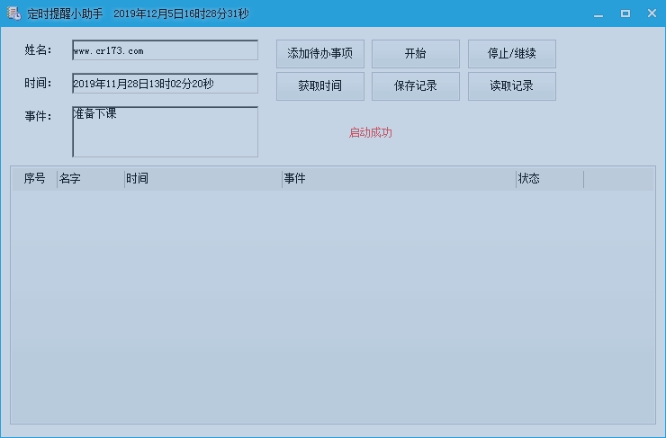Save records with 保存记录 button
666x438 pixels.
pos(415,86)
